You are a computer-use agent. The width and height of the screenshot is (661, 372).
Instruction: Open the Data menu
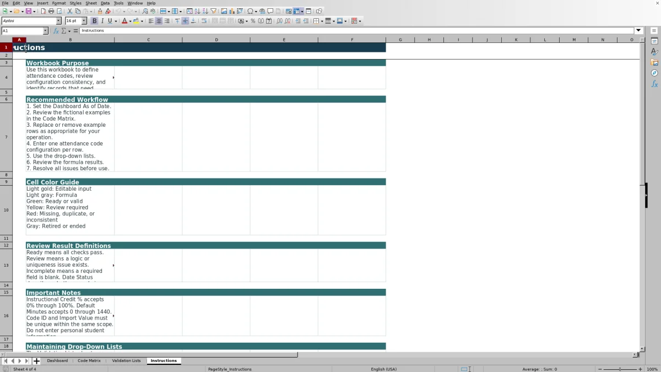point(105,3)
